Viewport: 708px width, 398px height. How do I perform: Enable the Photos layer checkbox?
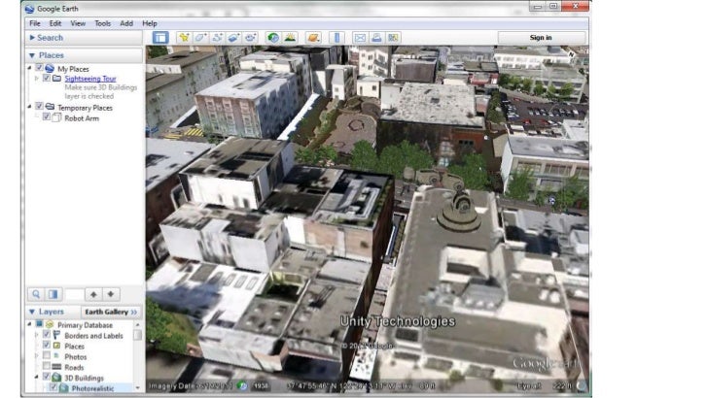(x=47, y=355)
